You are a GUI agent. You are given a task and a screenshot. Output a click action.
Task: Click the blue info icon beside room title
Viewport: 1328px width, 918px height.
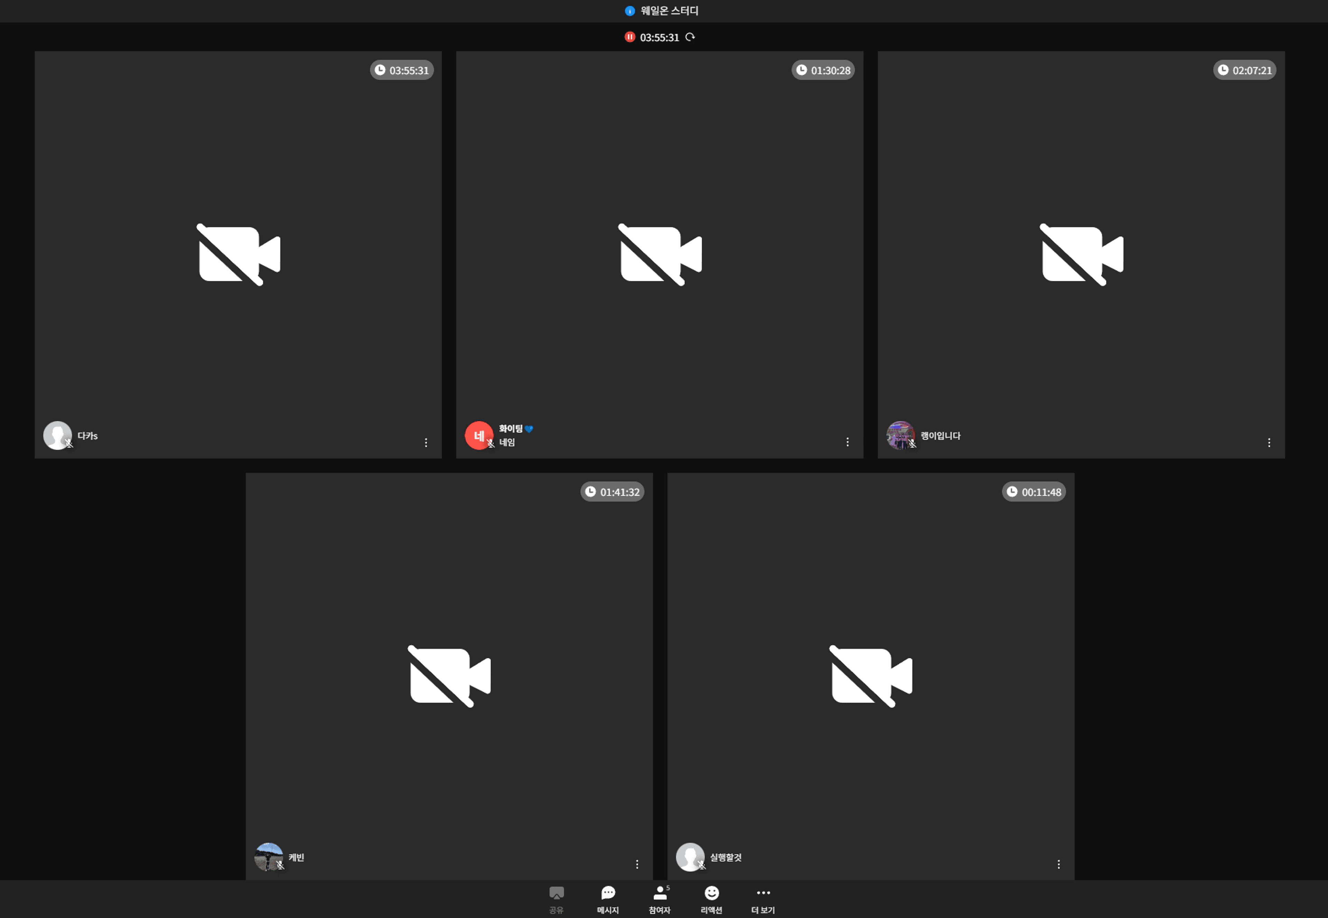pos(630,11)
